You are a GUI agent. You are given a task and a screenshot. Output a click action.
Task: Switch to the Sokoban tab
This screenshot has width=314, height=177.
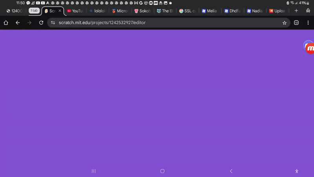[143, 11]
